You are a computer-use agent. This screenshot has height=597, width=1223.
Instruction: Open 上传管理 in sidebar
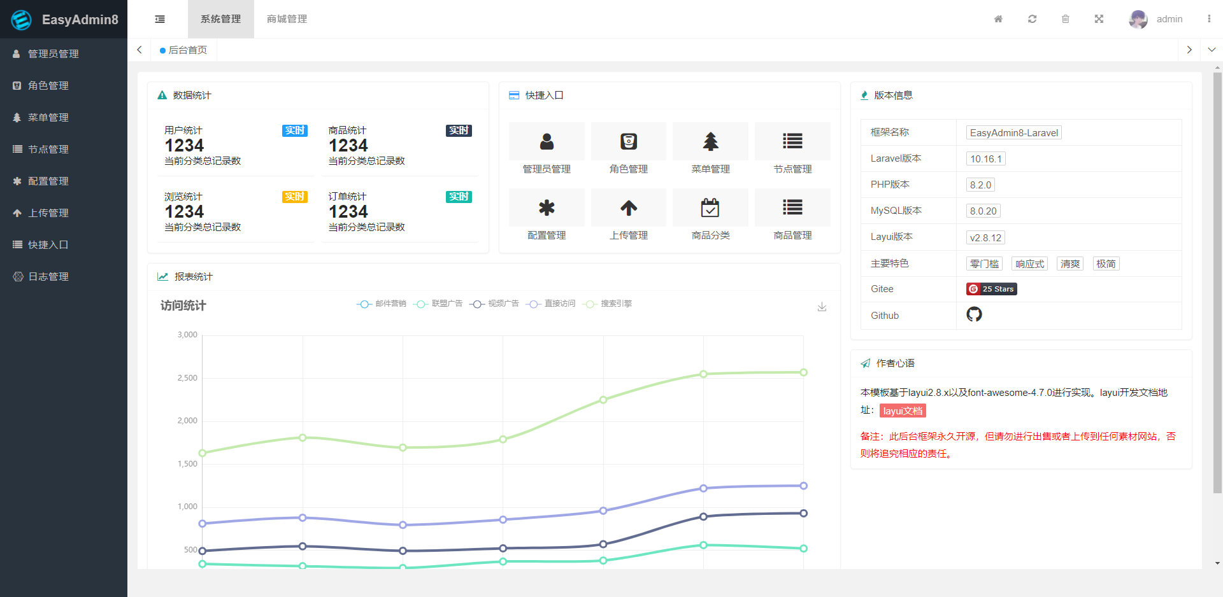[64, 213]
